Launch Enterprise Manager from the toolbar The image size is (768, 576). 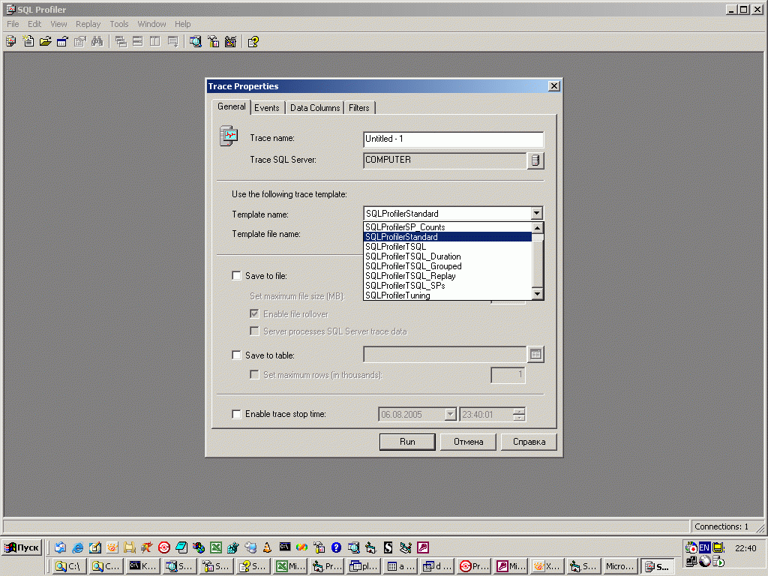pos(213,42)
